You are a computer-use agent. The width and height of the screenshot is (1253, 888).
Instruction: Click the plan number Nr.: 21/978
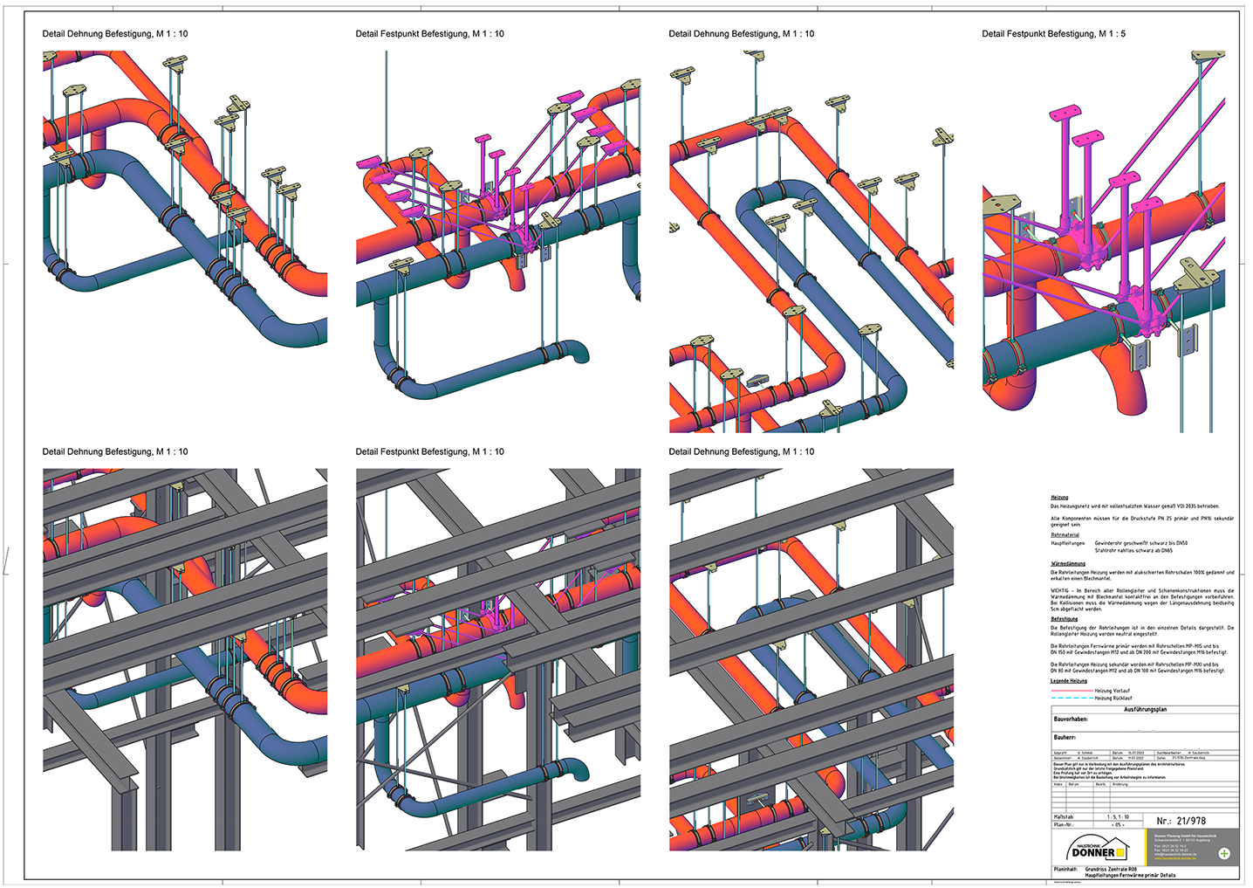pos(1181,821)
